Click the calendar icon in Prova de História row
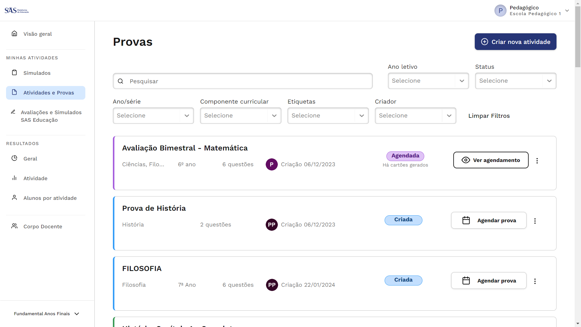Screen dimensions: 581x327 pos(466,220)
